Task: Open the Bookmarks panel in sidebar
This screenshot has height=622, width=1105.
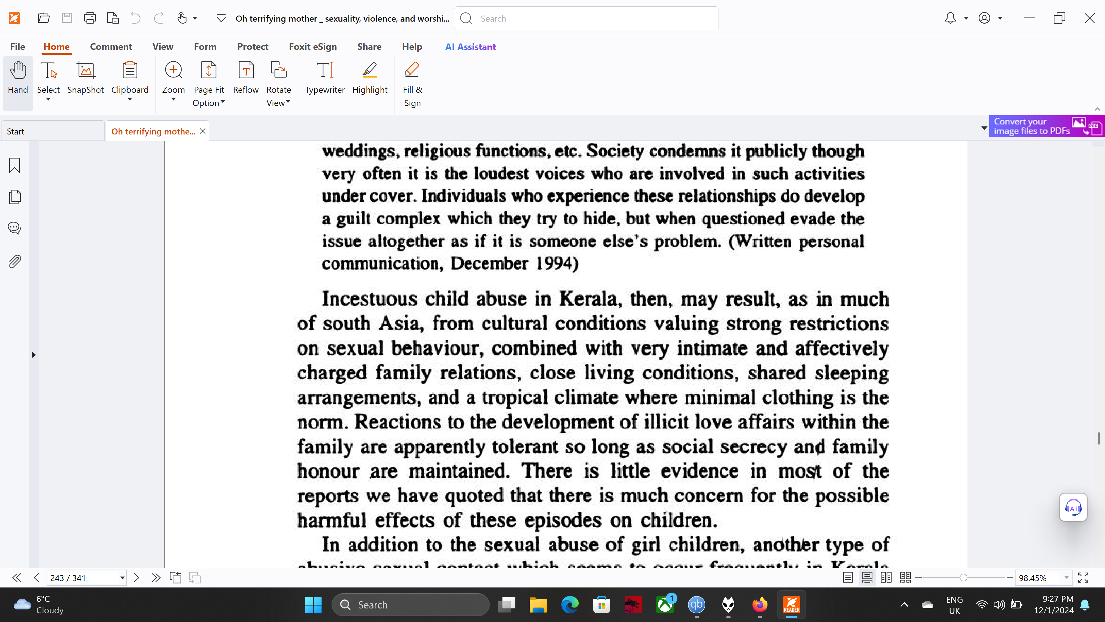Action: point(15,165)
